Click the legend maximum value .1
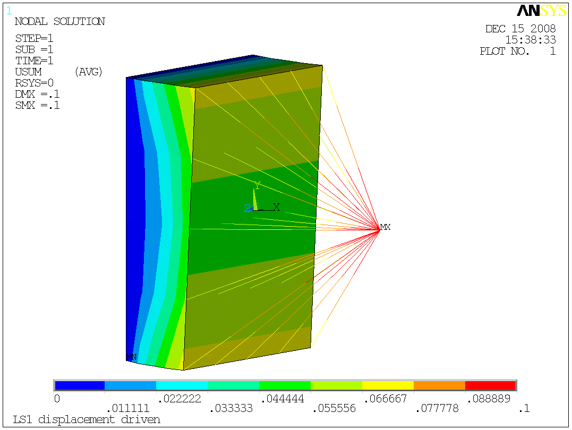 [524, 408]
